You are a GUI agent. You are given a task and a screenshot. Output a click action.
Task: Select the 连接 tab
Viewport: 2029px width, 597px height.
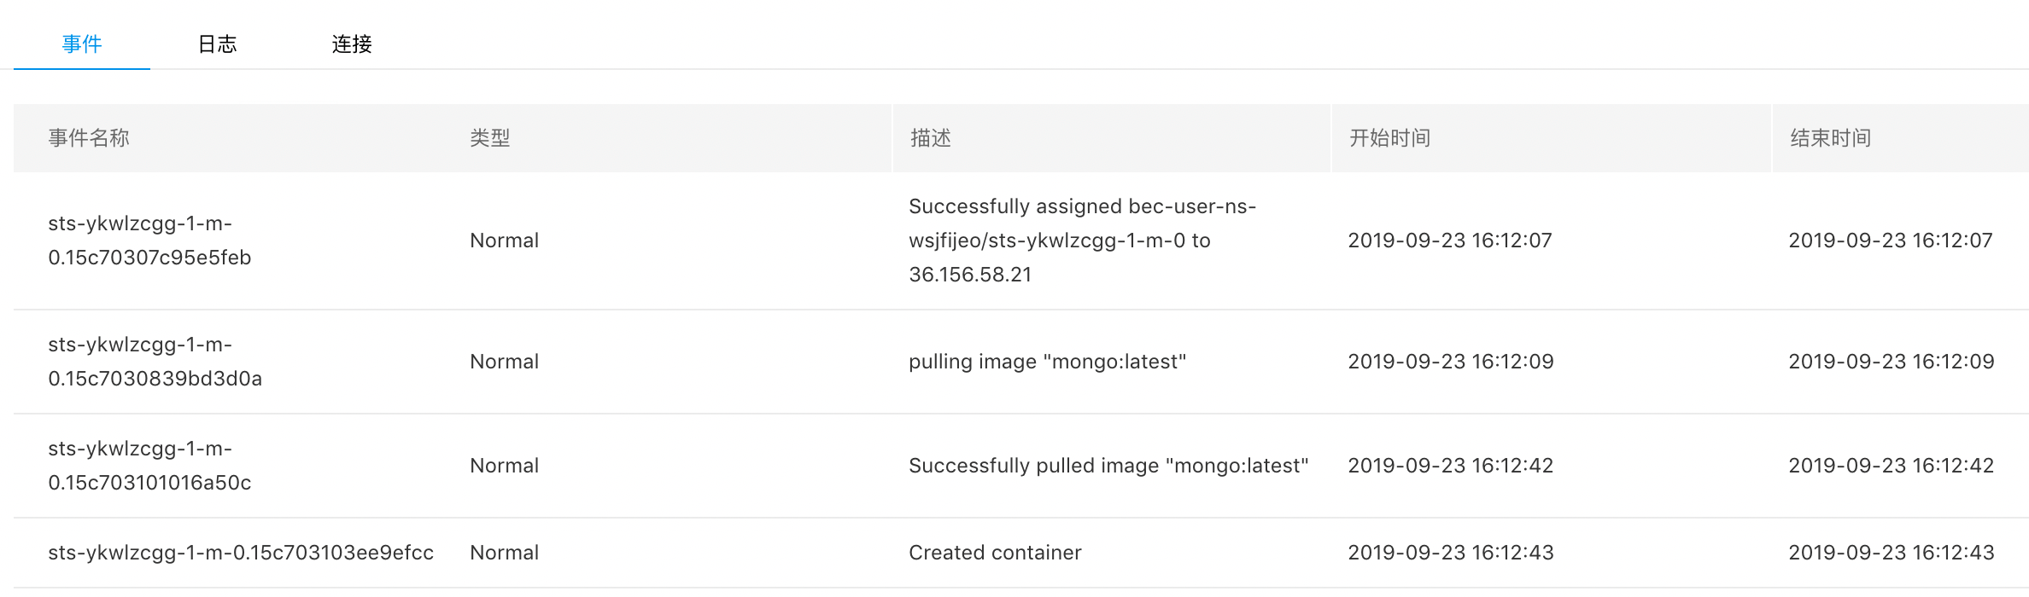coord(352,43)
